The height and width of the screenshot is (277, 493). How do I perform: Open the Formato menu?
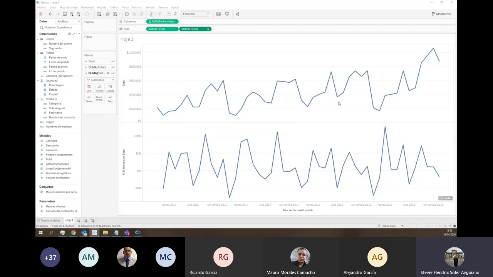[x=137, y=7]
